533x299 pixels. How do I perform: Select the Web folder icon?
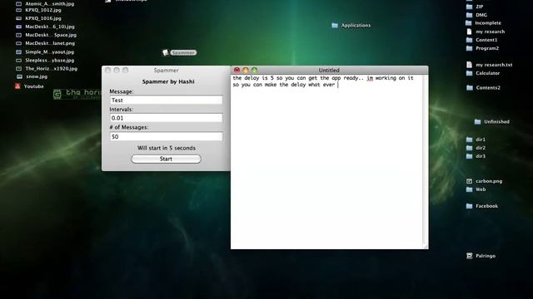click(x=470, y=189)
